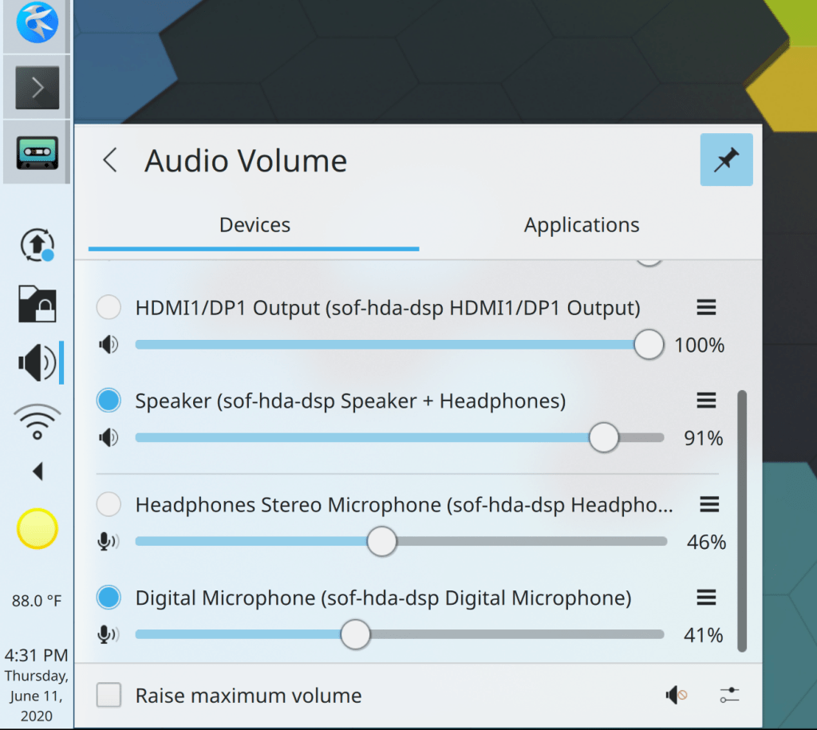Expand hidden system tray icons arrow
The width and height of the screenshot is (817, 730).
click(37, 472)
